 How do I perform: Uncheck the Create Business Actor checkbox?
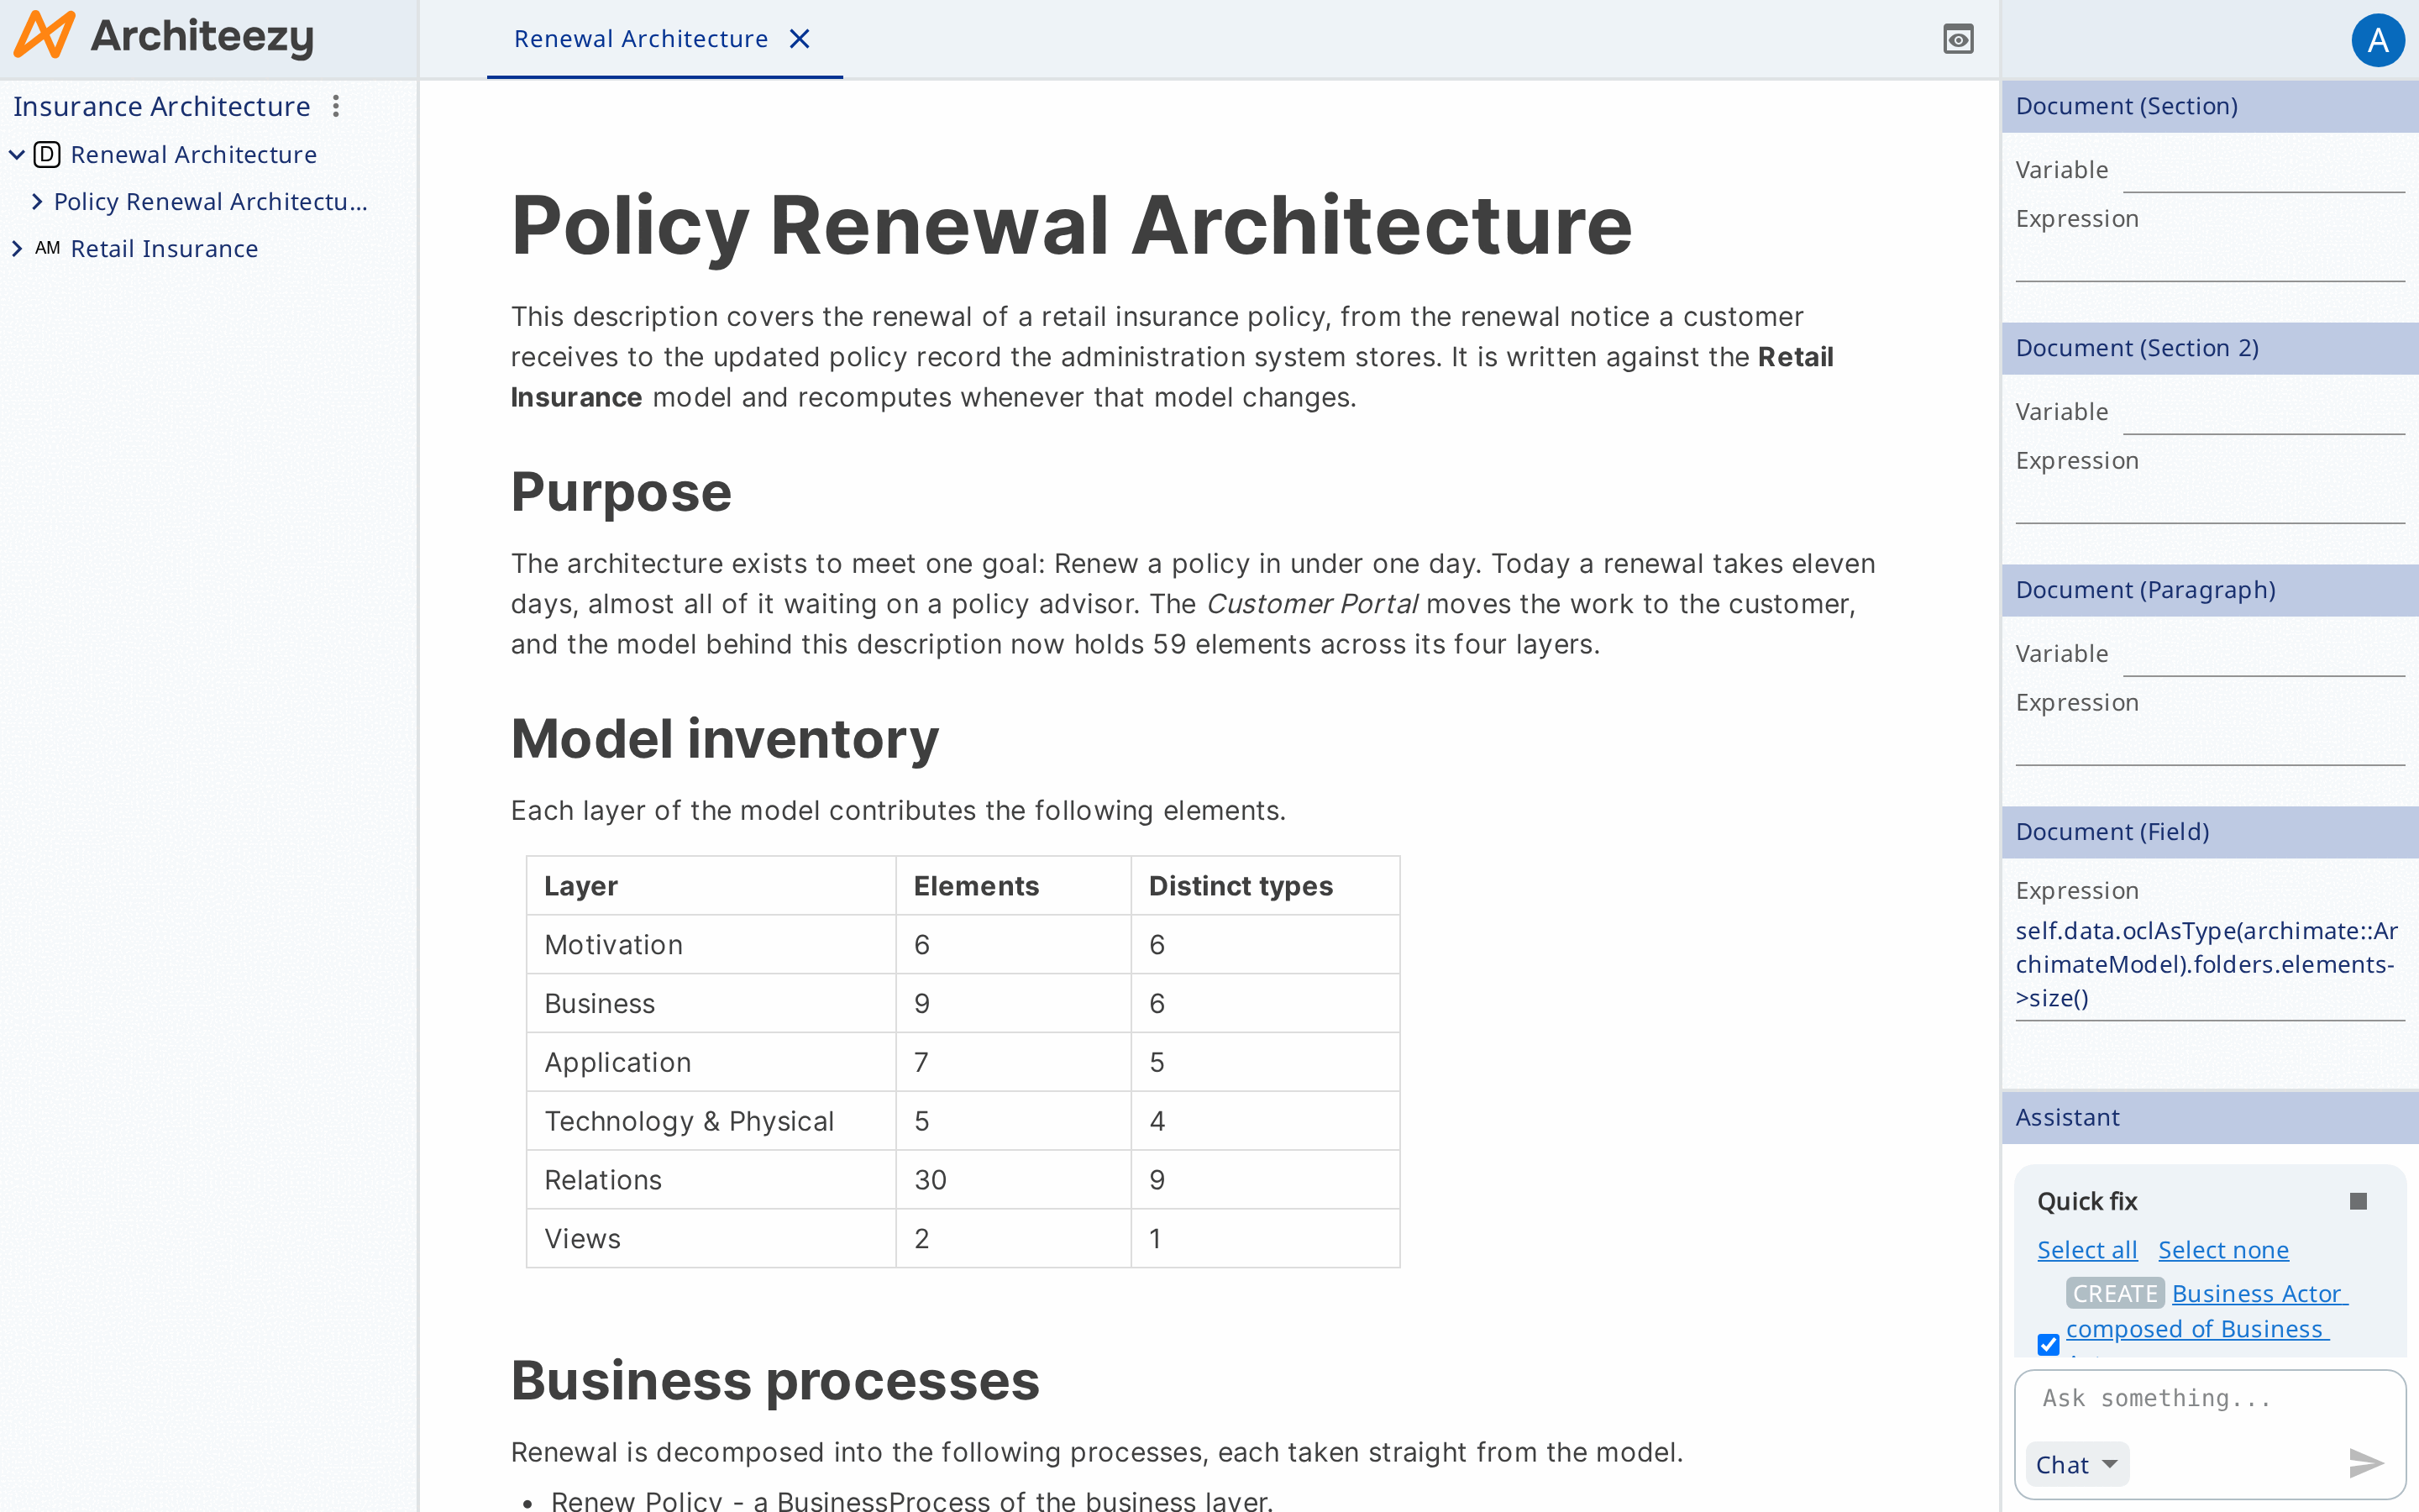(x=2048, y=1344)
